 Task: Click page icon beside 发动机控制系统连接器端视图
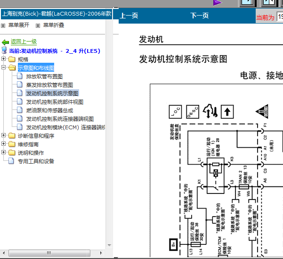[x=20, y=118]
